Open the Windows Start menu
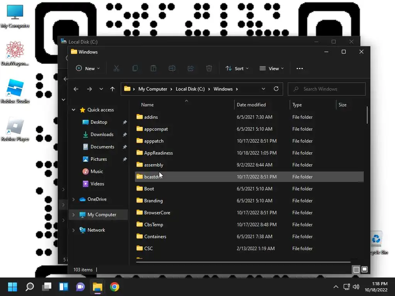The image size is (395, 296). [12, 287]
